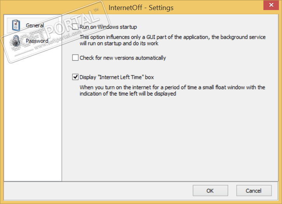Image resolution: width=282 pixels, height=204 pixels.
Task: Uncheck the Display Internet Left Time box
Action: click(75, 77)
